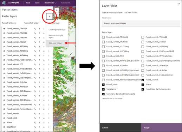The image size is (182, 132).
Task: Click the Vector layers heading
Action: click(x=10, y=10)
